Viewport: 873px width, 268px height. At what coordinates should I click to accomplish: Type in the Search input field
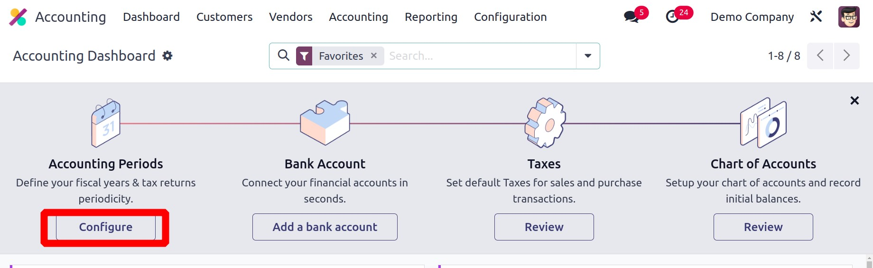coord(479,56)
